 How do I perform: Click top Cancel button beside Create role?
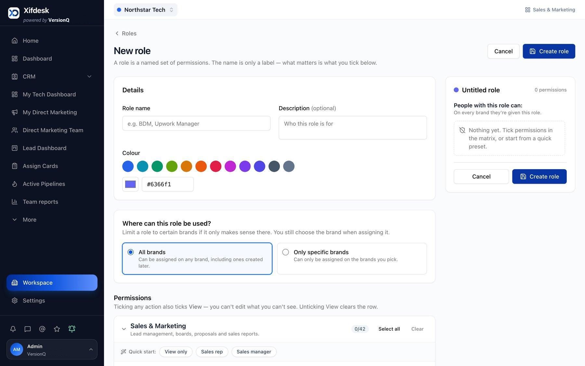click(x=503, y=51)
